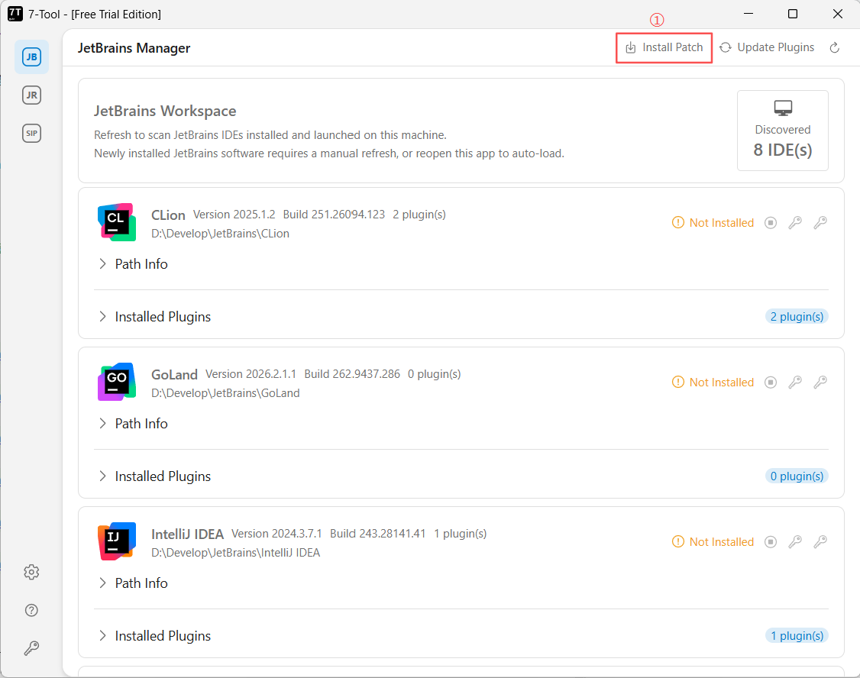
Task: Maximize the 7-Tool window
Action: tap(793, 14)
